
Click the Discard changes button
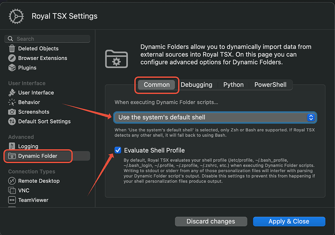(211, 221)
